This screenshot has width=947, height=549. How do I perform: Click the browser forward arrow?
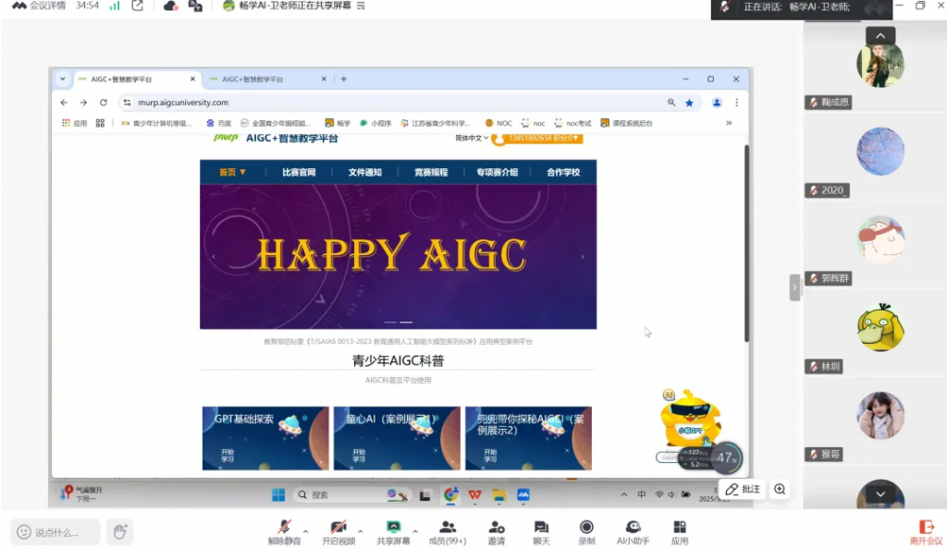[83, 103]
